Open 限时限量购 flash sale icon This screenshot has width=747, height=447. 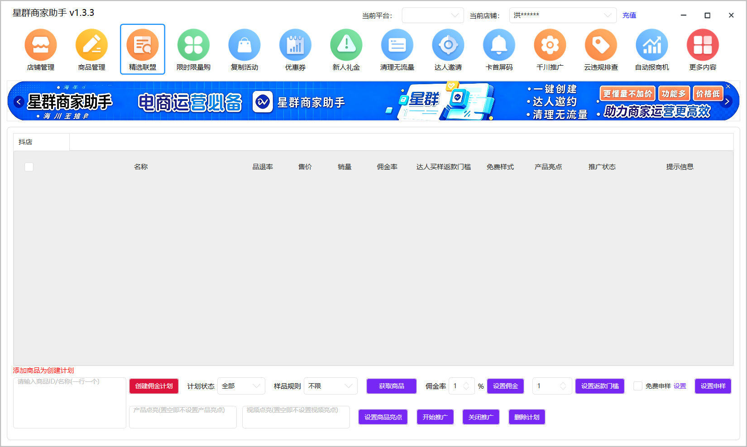point(193,45)
